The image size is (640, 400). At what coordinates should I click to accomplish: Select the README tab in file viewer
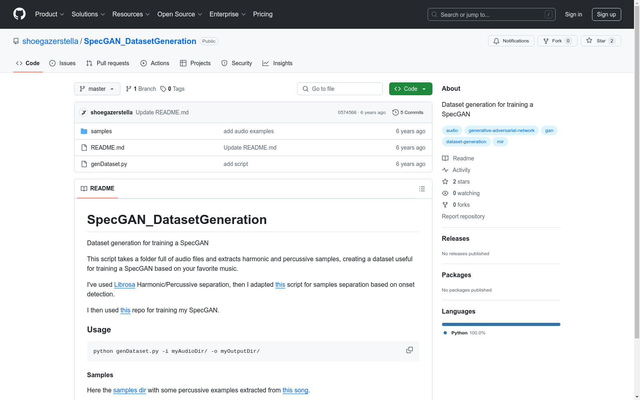(x=98, y=188)
